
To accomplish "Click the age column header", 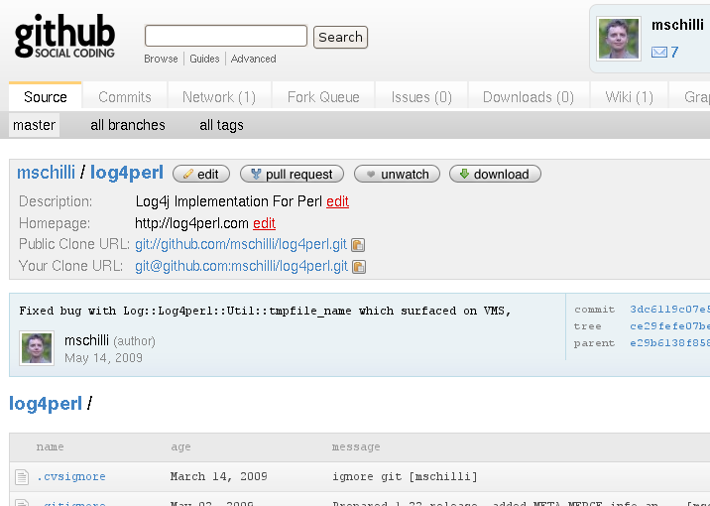I will coord(180,447).
